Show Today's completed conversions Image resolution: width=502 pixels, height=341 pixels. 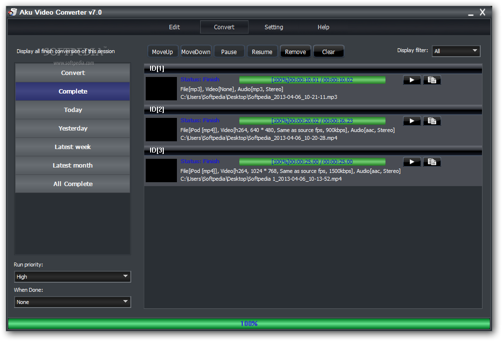[x=73, y=110]
